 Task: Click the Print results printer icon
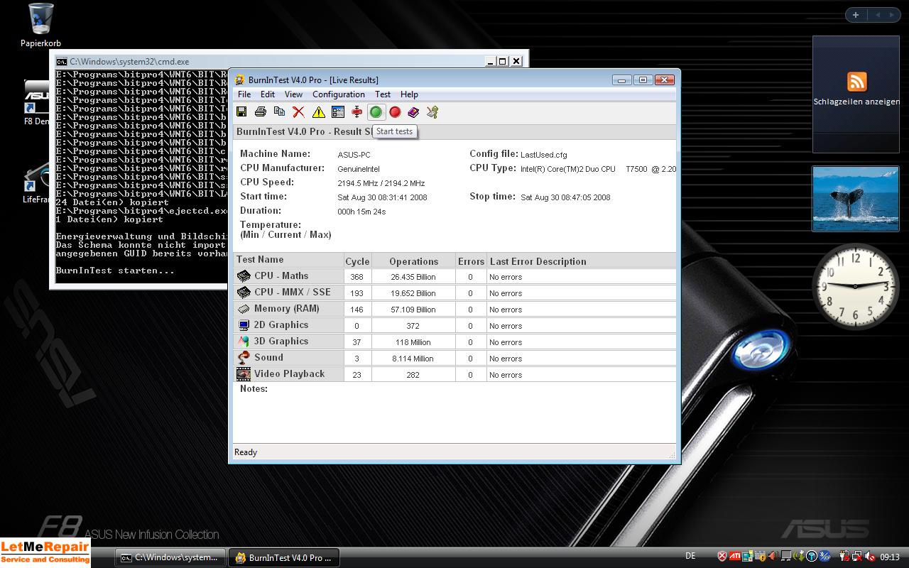pyautogui.click(x=261, y=112)
